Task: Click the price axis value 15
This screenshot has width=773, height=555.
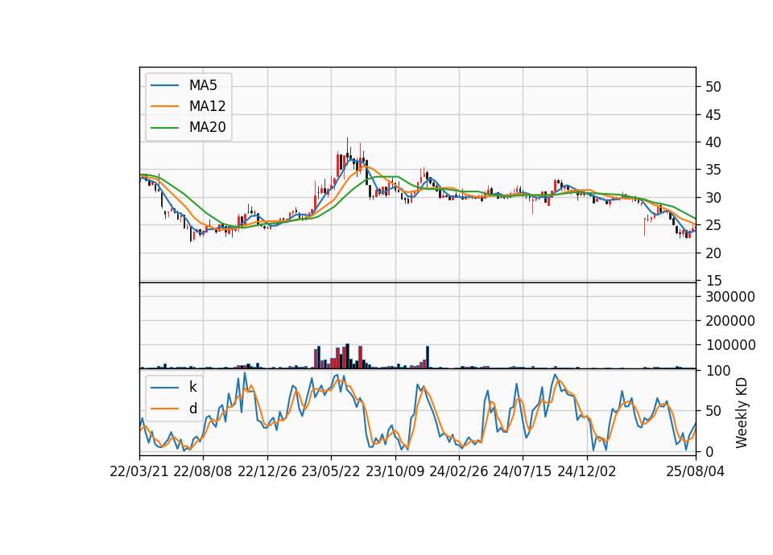Action: pyautogui.click(x=713, y=281)
